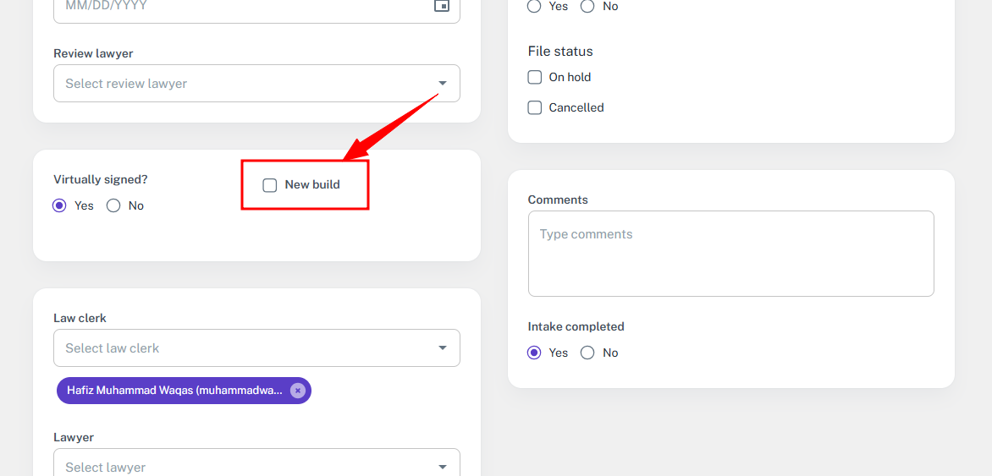Screen dimensions: 992x476
Task: Choose No under Virtually signed
Action: 113,205
